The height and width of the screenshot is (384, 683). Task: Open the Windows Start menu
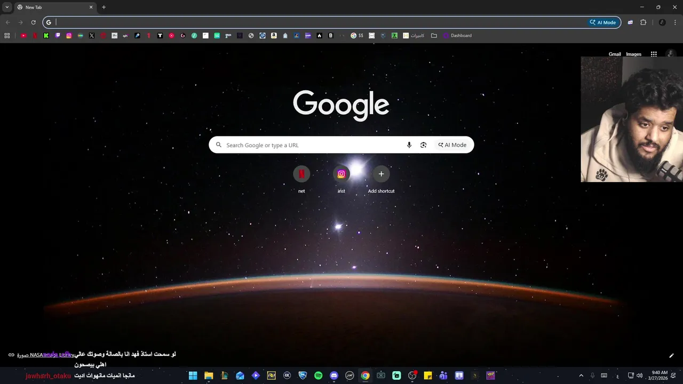tap(193, 375)
